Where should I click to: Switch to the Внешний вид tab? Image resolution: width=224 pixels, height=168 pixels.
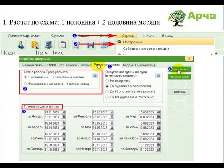pos(145,65)
